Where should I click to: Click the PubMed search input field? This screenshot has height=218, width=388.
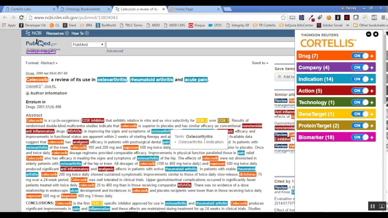200,45
